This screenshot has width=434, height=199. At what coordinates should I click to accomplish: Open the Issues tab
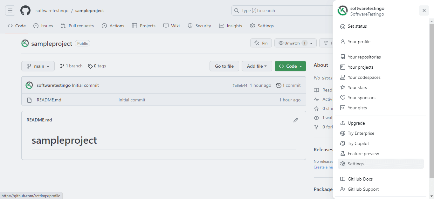point(43,26)
